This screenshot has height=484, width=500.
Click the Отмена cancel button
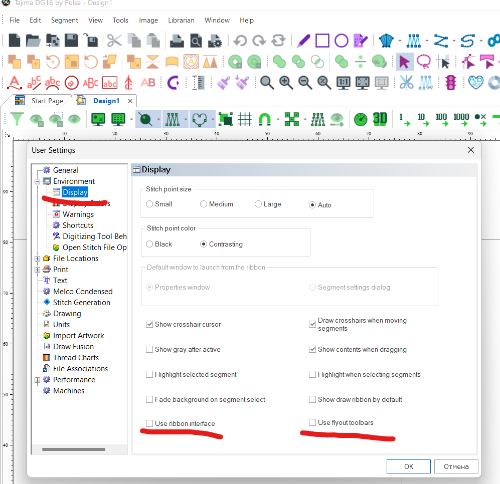point(456,466)
